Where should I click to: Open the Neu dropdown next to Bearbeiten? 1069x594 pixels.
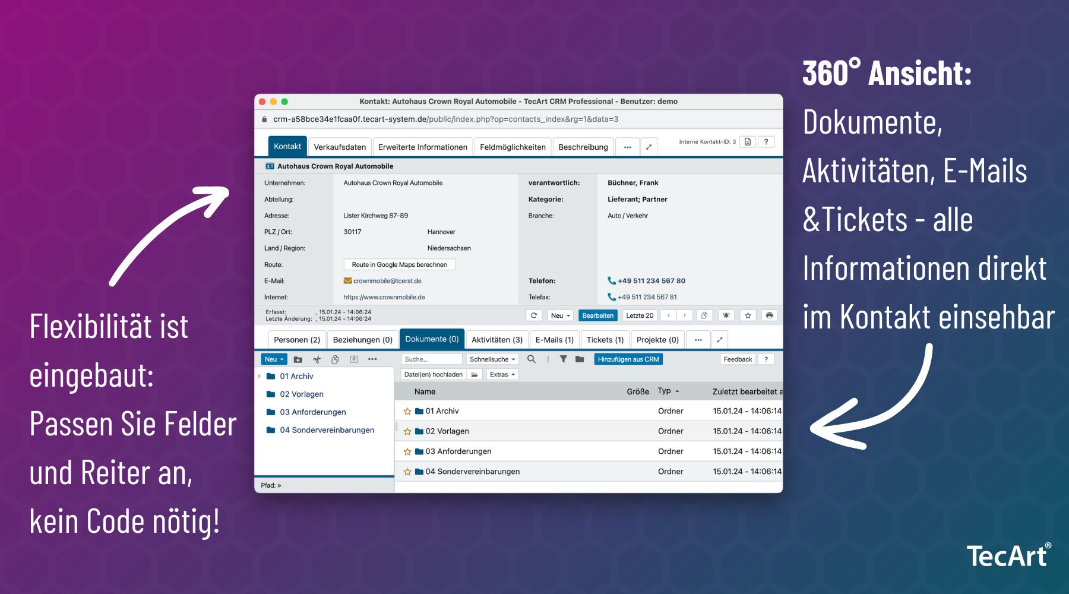560,315
